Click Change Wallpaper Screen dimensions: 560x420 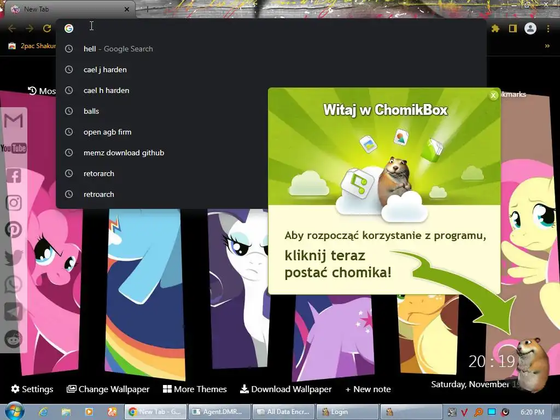click(108, 389)
